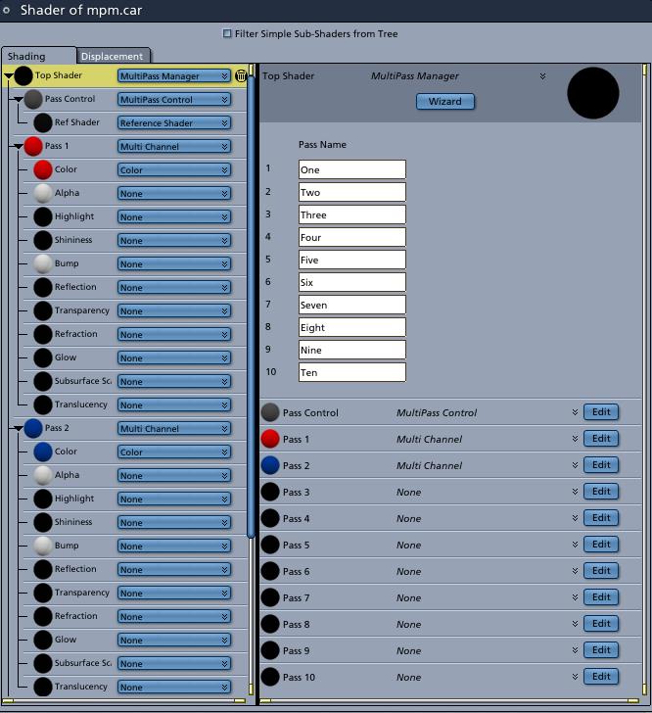The height and width of the screenshot is (713, 652).
Task: Click the Ref Shader black sphere icon
Action: 43,122
